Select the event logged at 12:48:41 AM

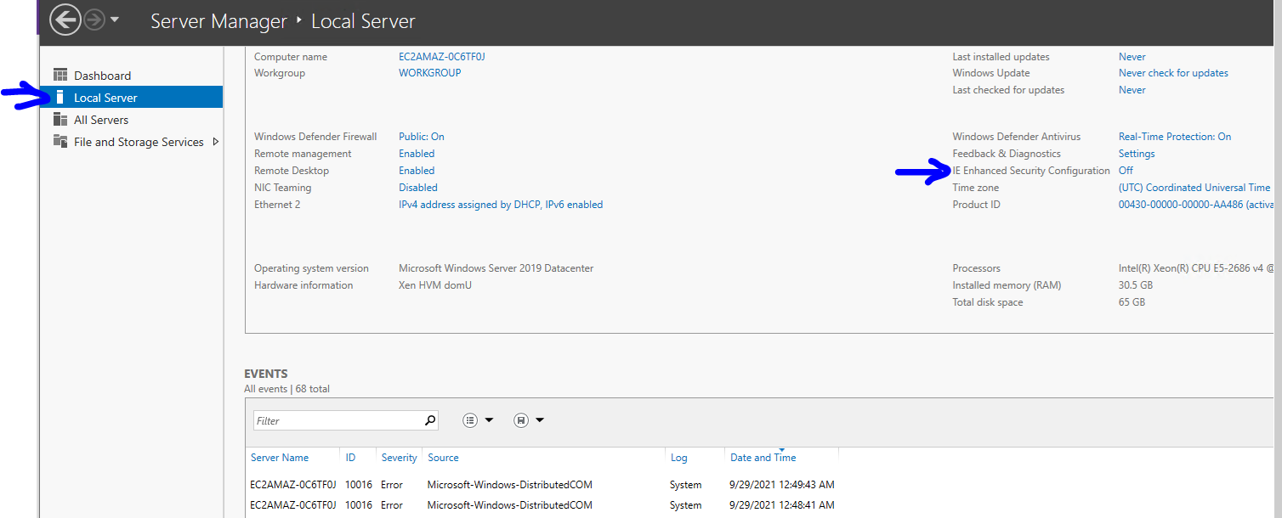[544, 505]
